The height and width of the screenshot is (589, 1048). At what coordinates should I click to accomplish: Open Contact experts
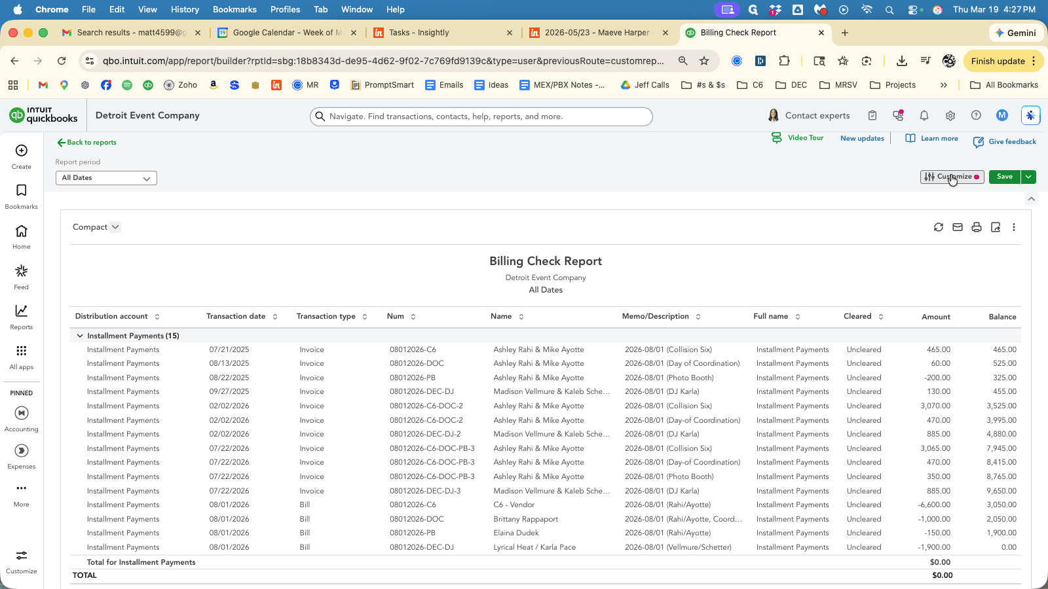pos(809,116)
